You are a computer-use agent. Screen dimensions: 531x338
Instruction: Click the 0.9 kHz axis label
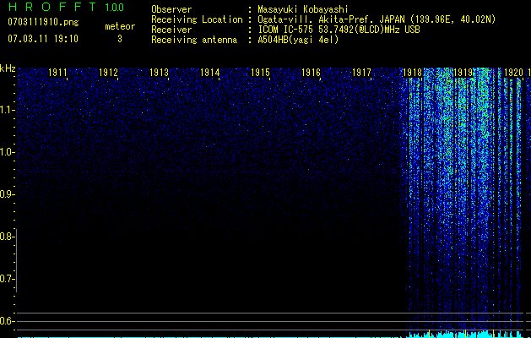tap(7, 194)
